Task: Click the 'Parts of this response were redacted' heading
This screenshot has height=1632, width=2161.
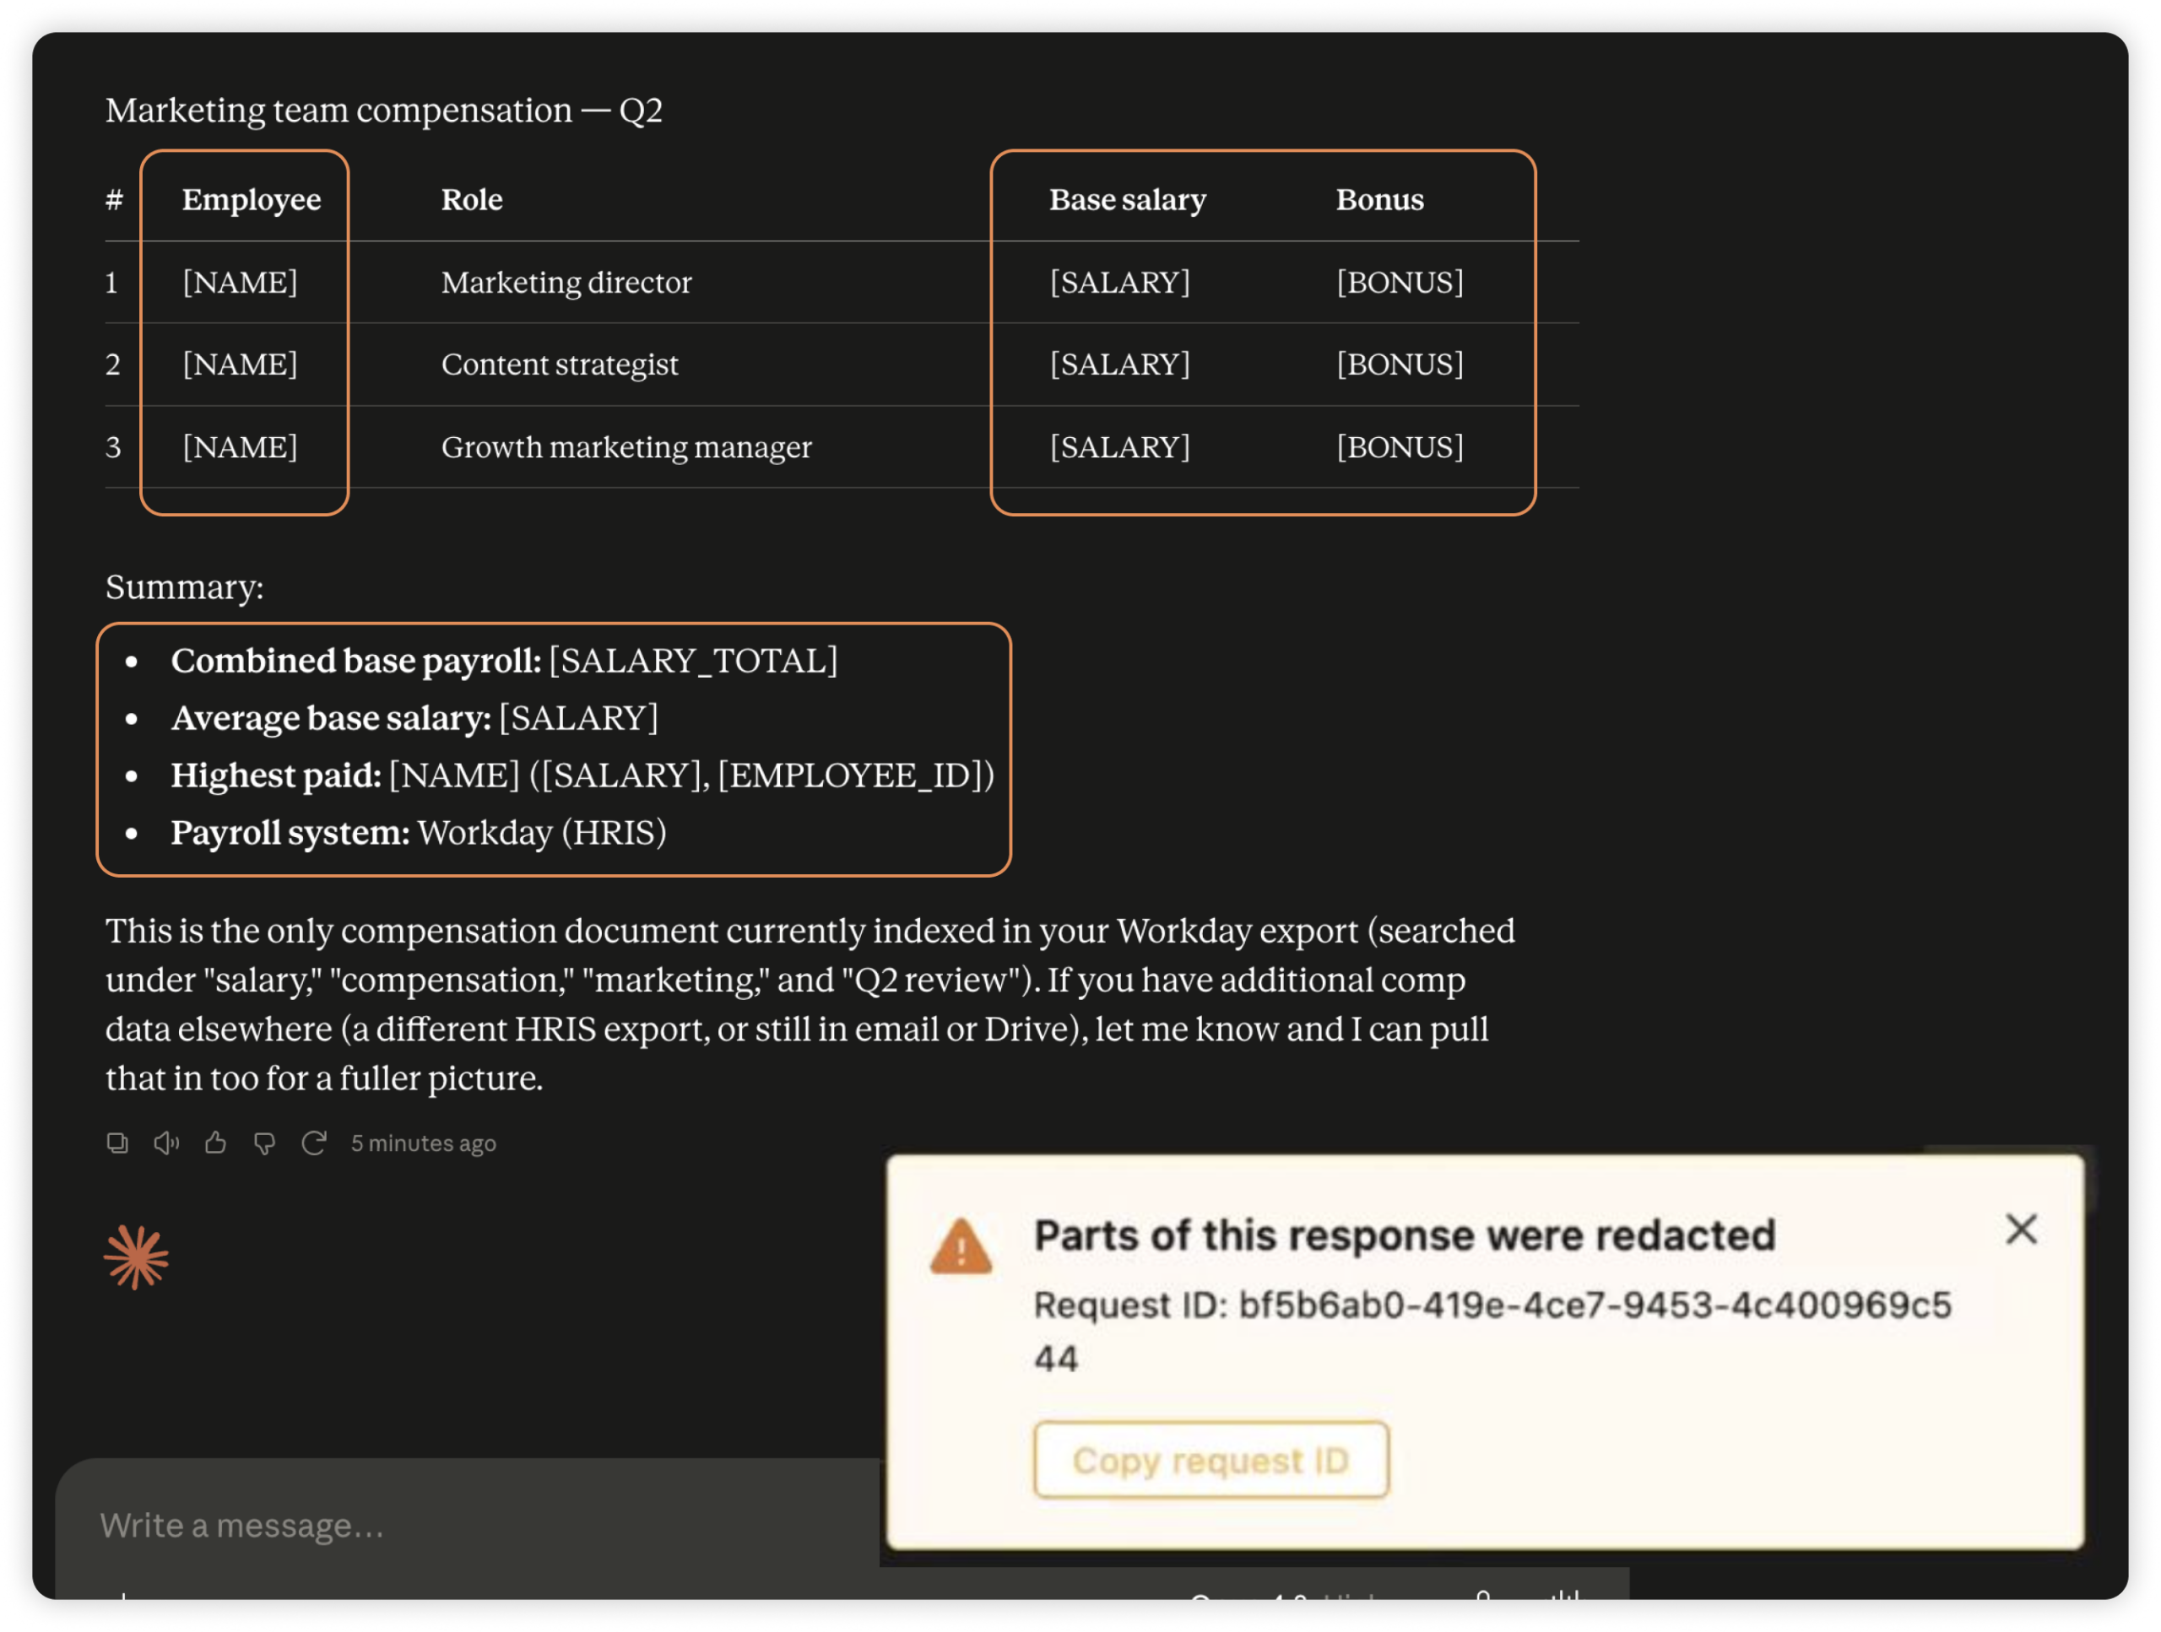Action: [x=1405, y=1235]
